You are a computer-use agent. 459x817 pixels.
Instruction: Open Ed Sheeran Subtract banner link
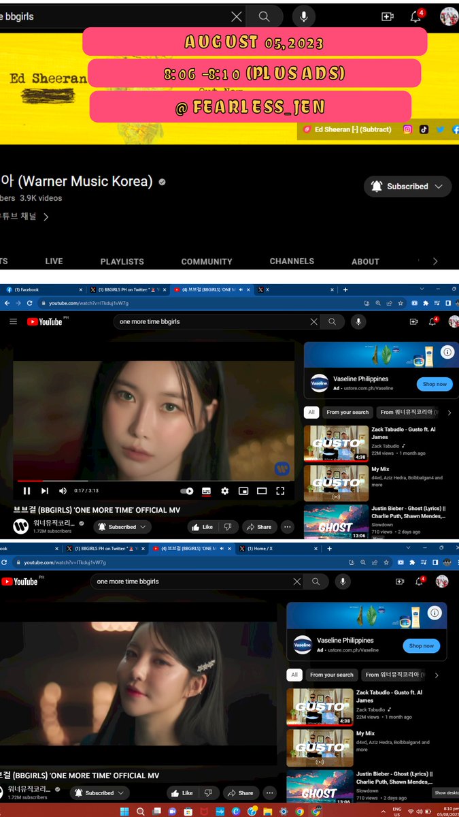click(x=347, y=129)
